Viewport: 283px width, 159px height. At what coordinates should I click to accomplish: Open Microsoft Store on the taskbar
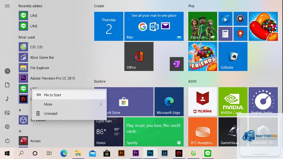[107, 153]
